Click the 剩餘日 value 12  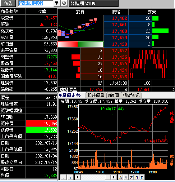[x=55, y=169]
